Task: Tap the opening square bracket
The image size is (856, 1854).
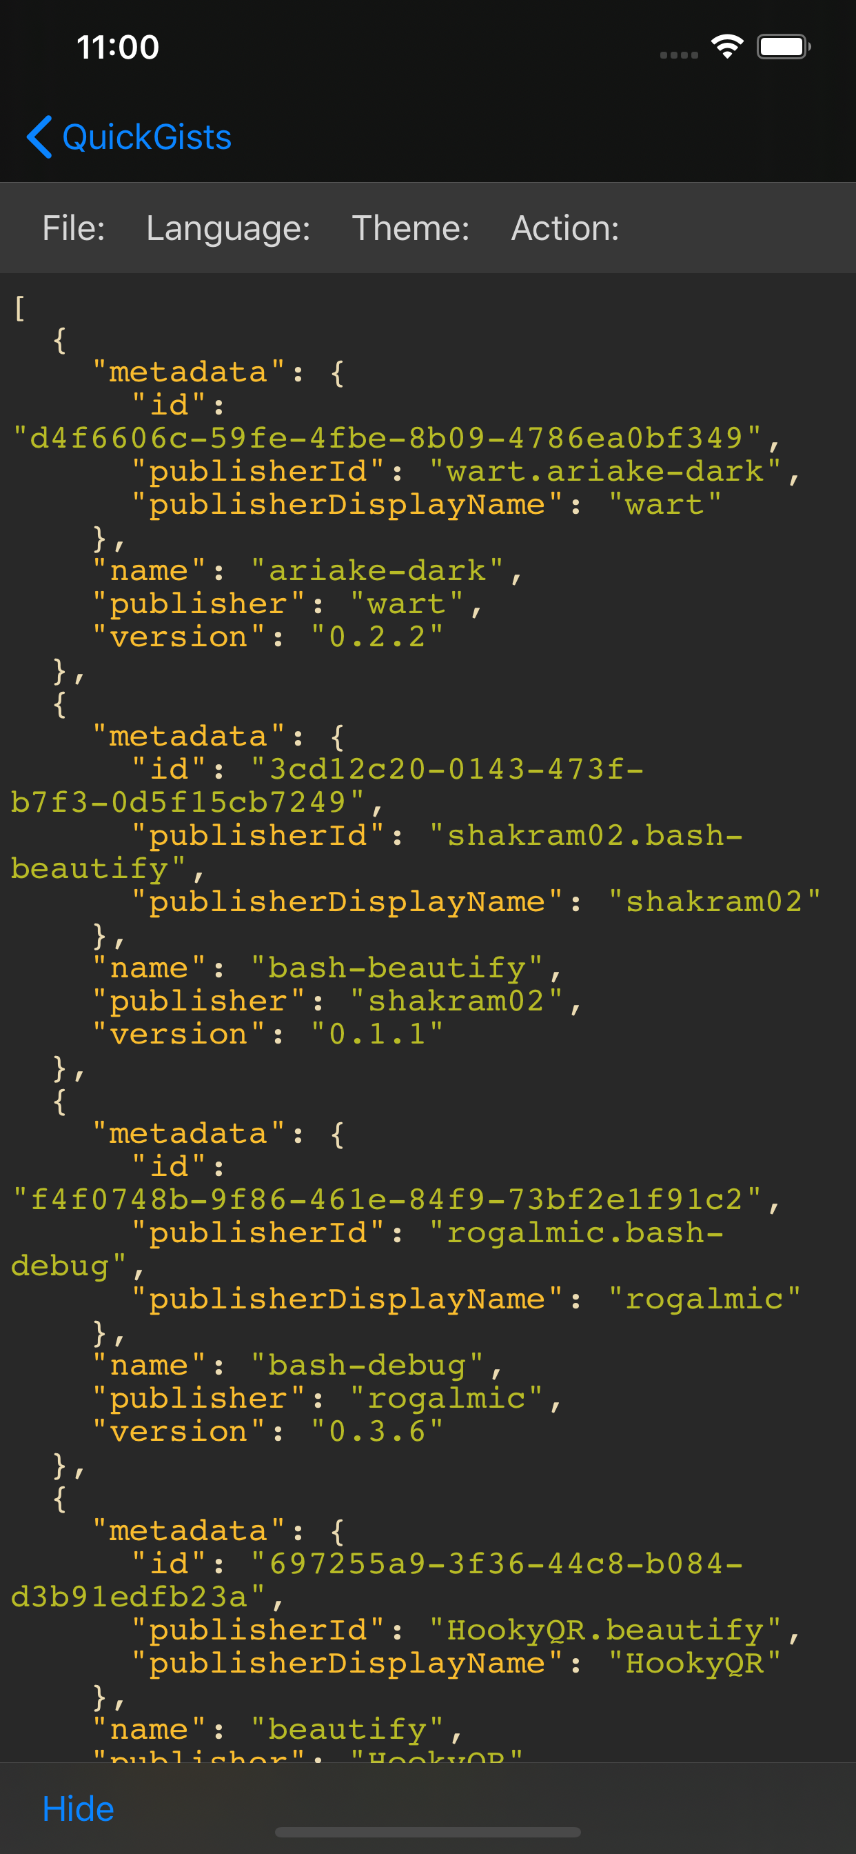Action: (19, 308)
